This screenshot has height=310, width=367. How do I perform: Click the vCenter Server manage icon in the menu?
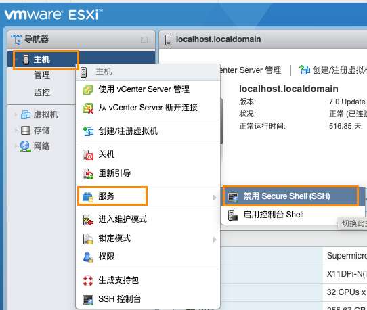[88, 90]
